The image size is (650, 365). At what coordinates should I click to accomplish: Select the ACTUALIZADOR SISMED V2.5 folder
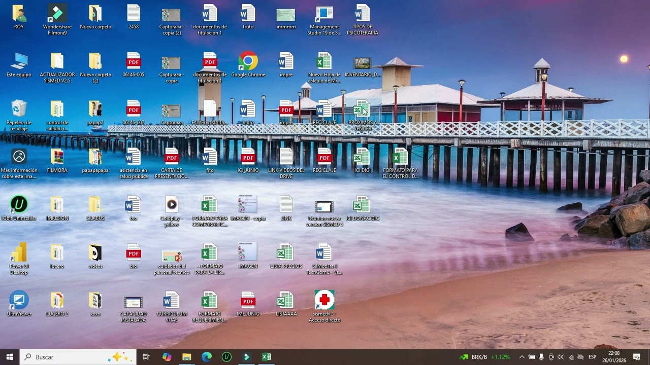pos(57,67)
